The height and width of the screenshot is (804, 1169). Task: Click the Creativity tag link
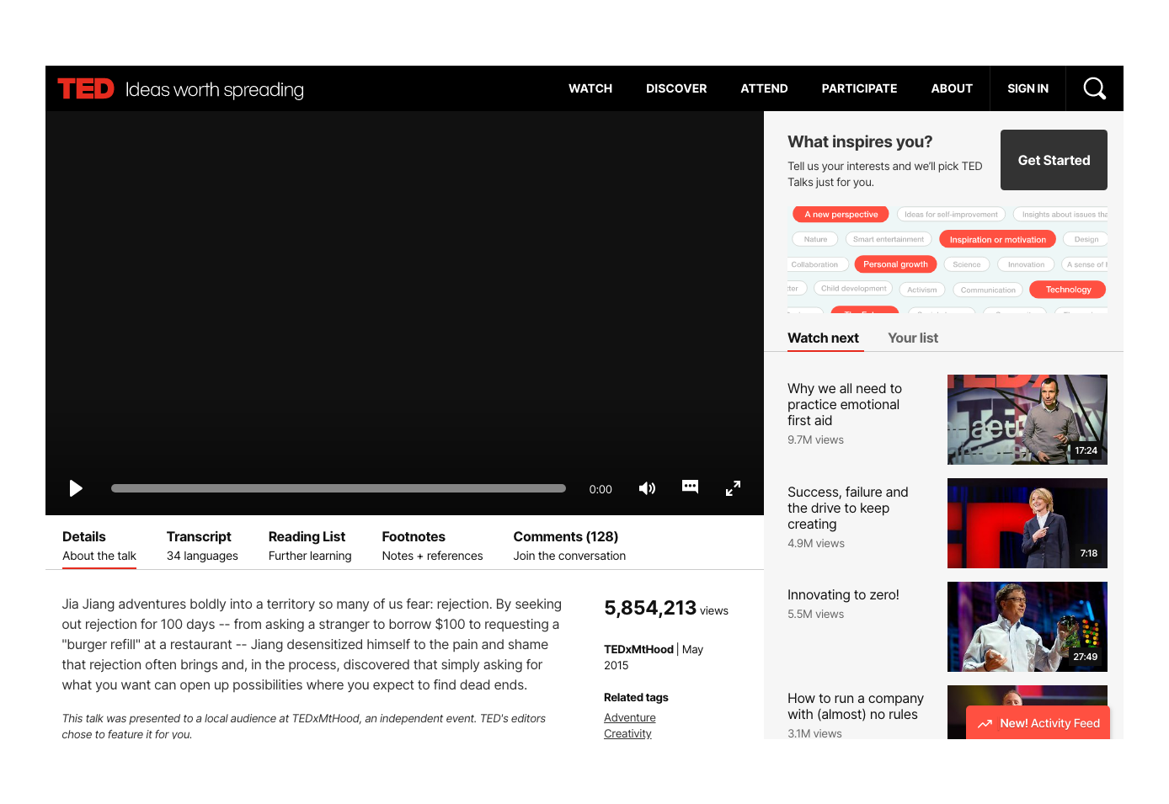[x=627, y=733]
